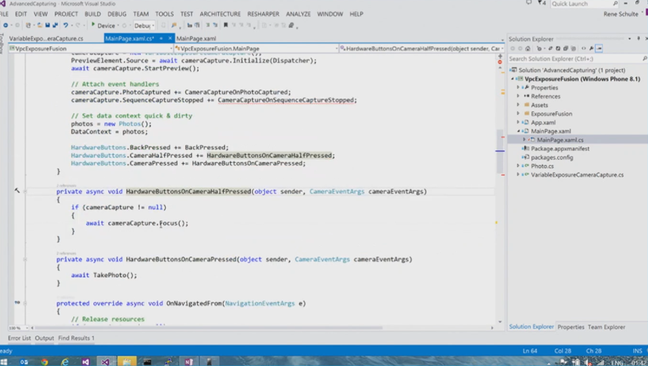Expand the References node
The width and height of the screenshot is (648, 366).
pos(518,96)
